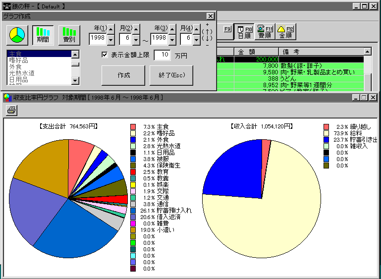The image size is (381, 279).
Task: Select the うどん entry row
Action: (290, 79)
